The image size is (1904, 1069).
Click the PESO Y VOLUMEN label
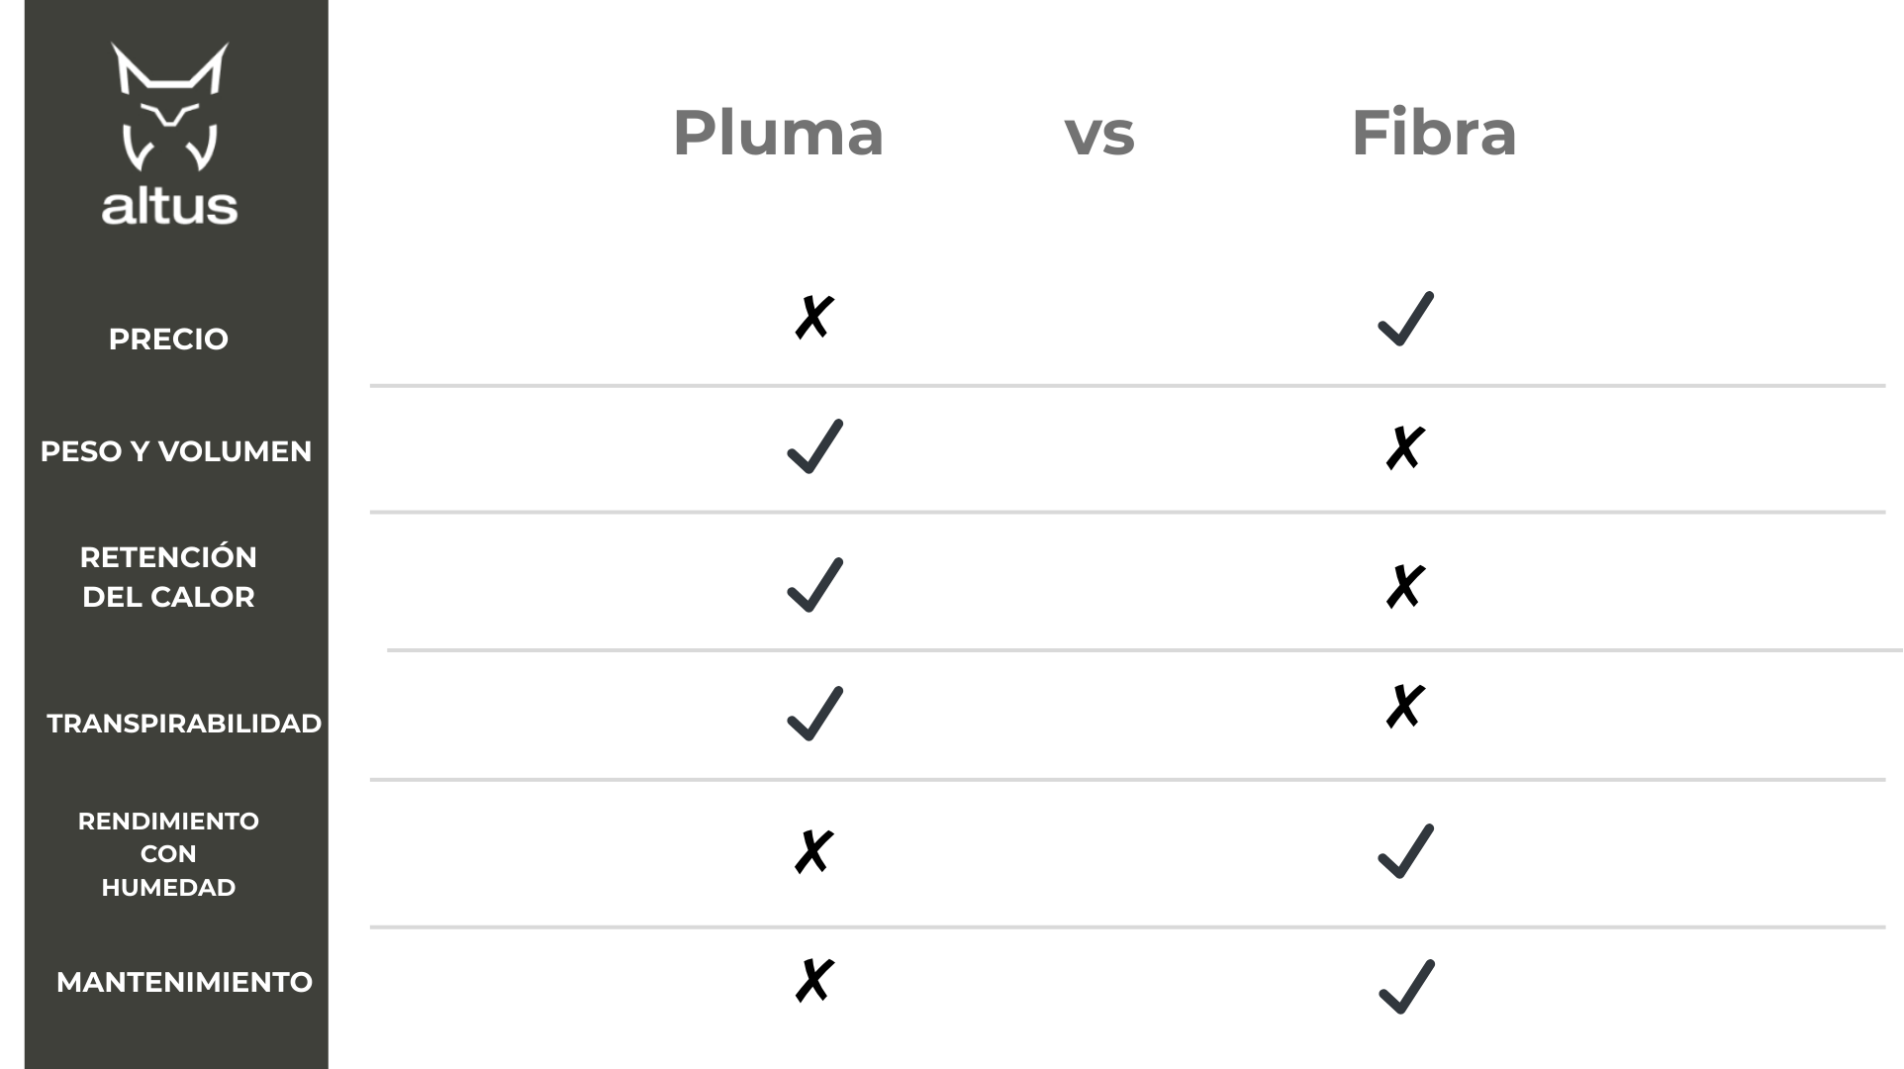tap(176, 451)
